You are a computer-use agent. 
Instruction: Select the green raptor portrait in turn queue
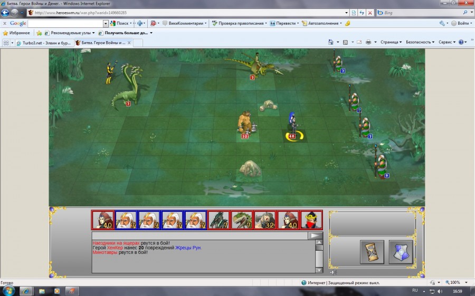[241, 220]
